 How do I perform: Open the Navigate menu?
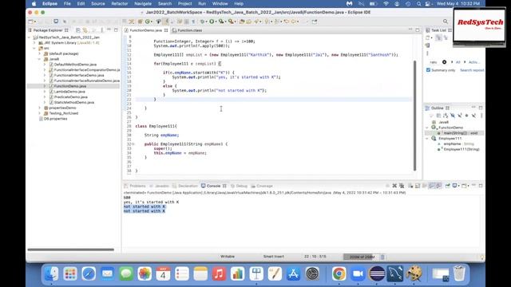[143, 3]
